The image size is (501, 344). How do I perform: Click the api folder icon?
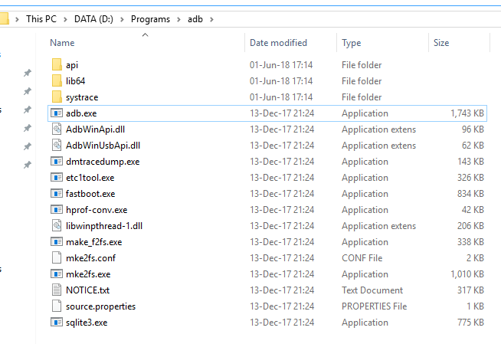[57, 64]
